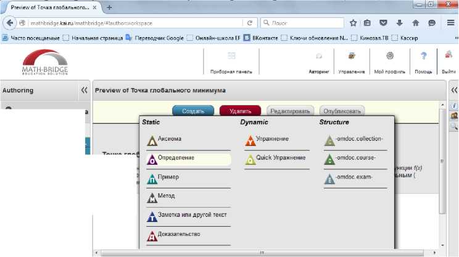Open the Авторинг icon in header
Screen dimensions: 459x257
(319, 56)
